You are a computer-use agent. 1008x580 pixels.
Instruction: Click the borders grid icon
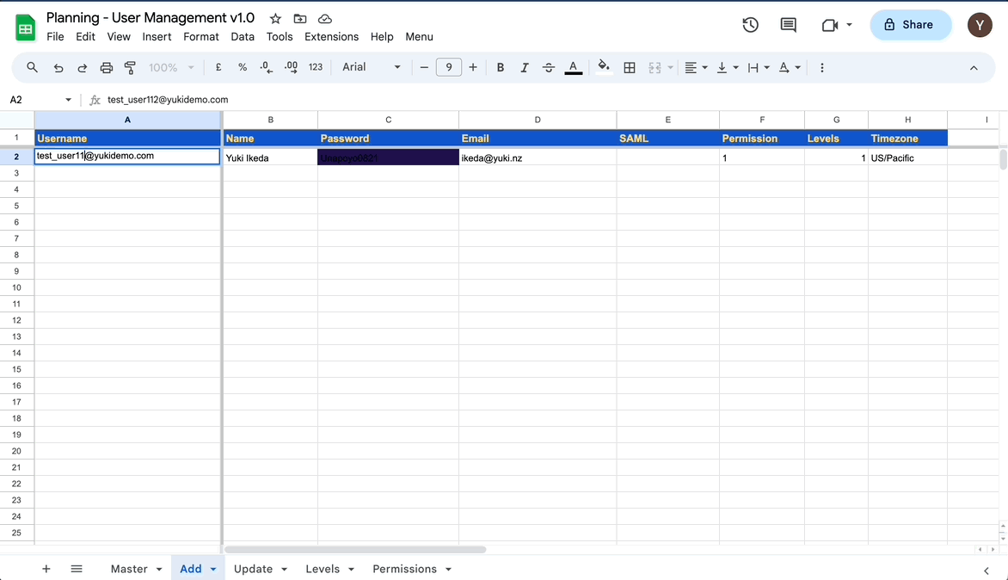(630, 68)
